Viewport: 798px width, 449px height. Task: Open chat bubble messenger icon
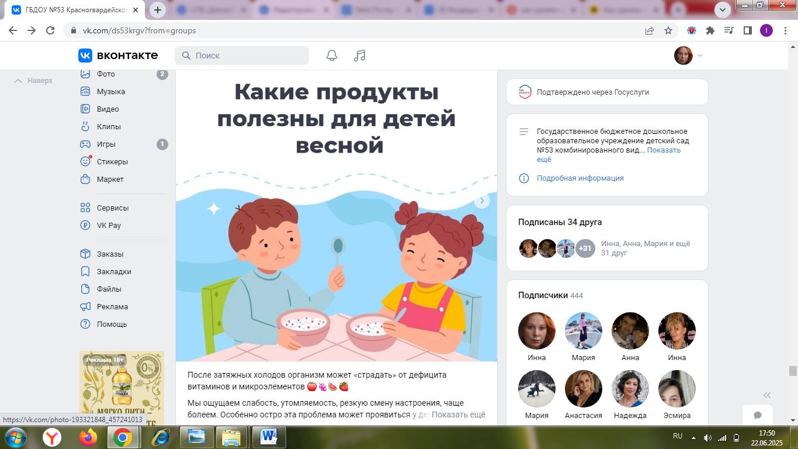757,415
